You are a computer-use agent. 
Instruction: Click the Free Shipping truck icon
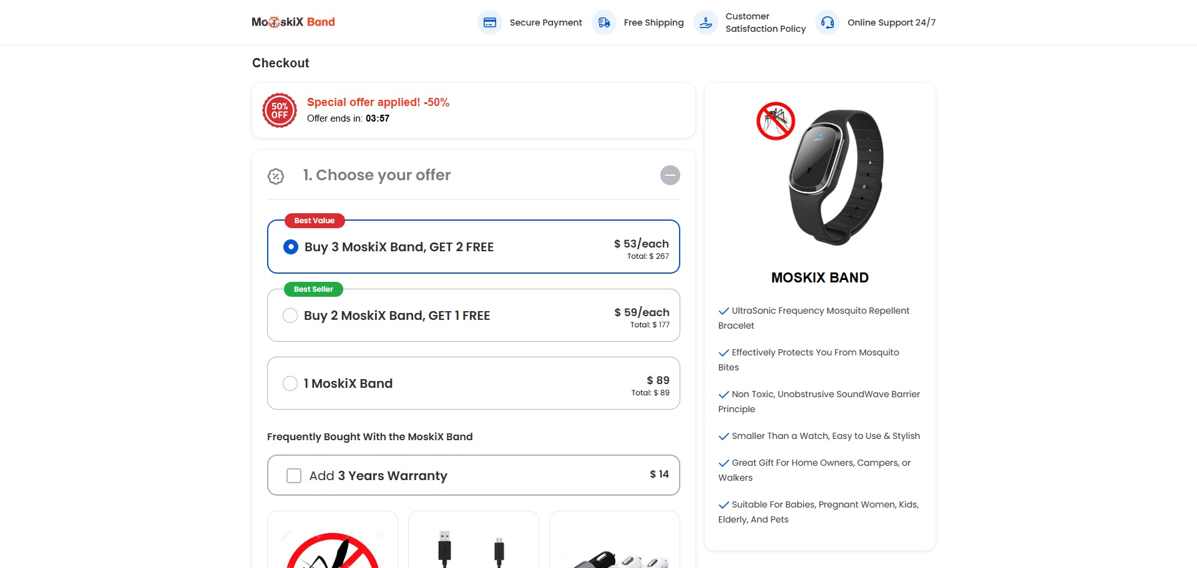tap(604, 22)
